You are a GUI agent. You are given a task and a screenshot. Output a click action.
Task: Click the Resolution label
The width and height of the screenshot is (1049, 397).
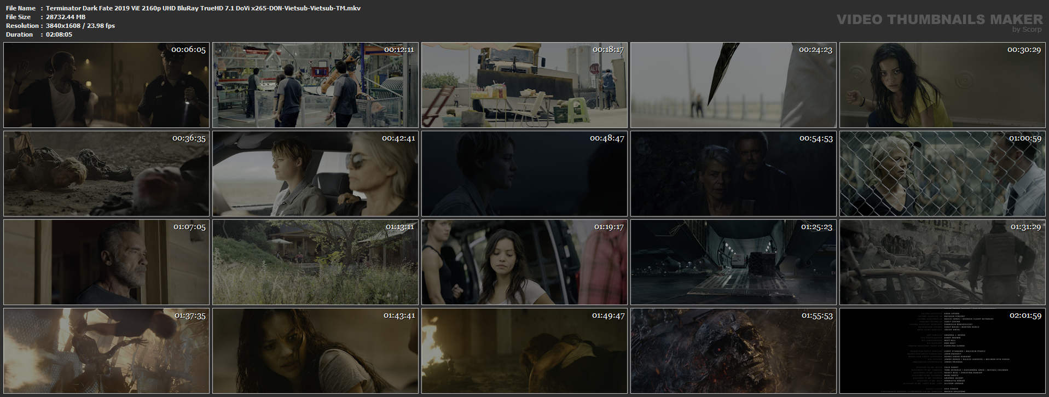pos(22,26)
